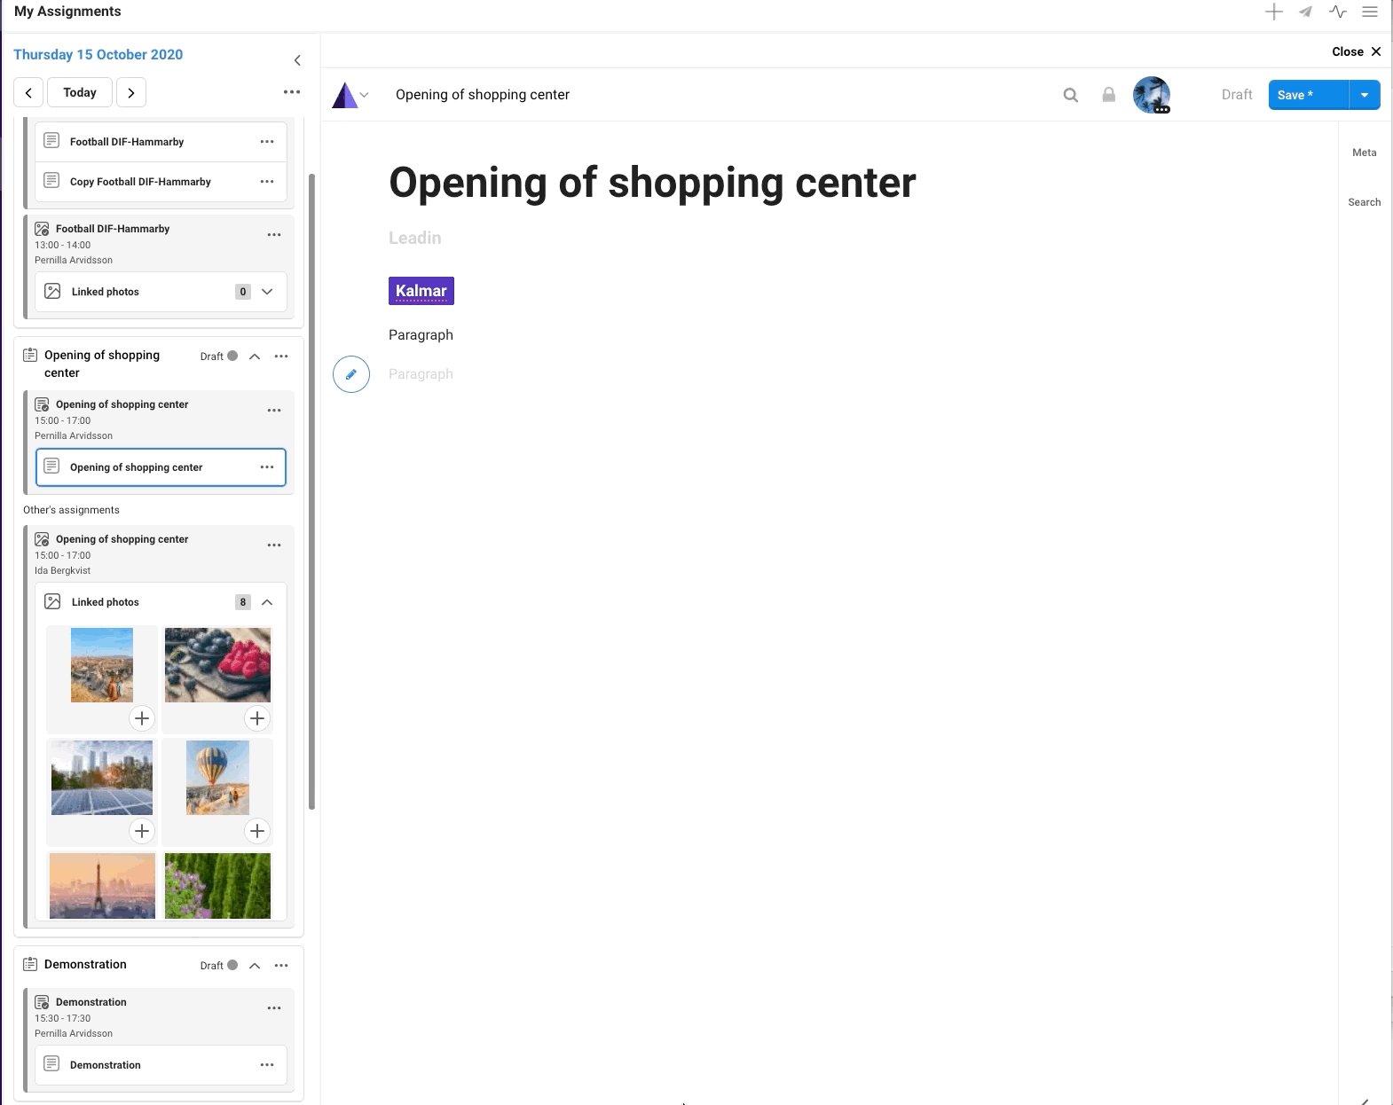Image resolution: width=1393 pixels, height=1105 pixels.
Task: Click the Save button
Action: click(x=1308, y=95)
